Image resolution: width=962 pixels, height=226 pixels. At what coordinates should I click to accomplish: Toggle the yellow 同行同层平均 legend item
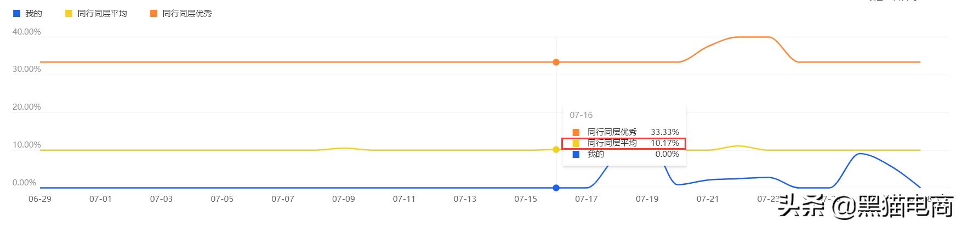click(x=96, y=13)
